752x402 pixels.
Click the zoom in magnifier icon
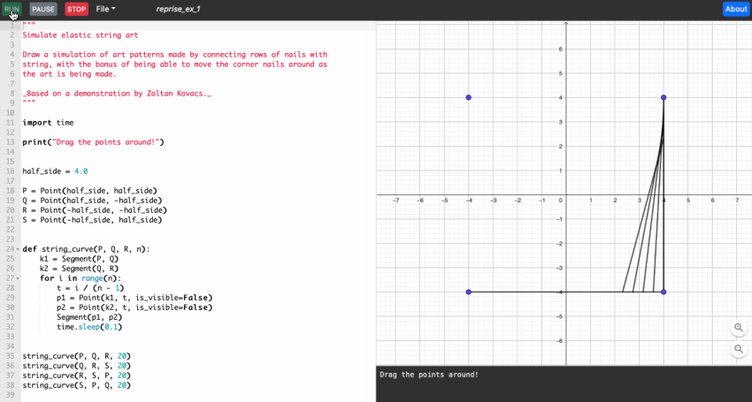(x=739, y=328)
